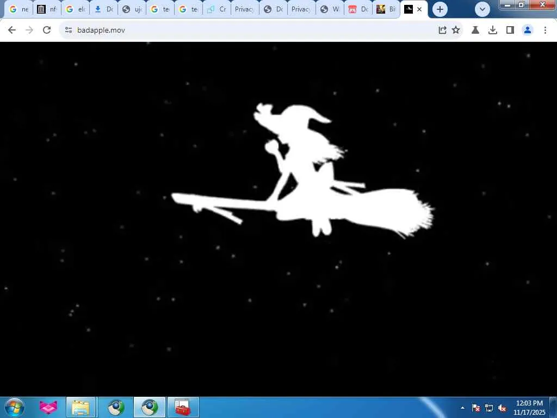This screenshot has width=557, height=418.
Task: Open the network status tray icon
Action: pyautogui.click(x=489, y=408)
